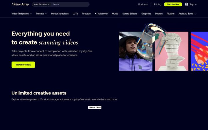This screenshot has height=130, width=208.
Task: Go to the Photos category
Action: click(159, 14)
